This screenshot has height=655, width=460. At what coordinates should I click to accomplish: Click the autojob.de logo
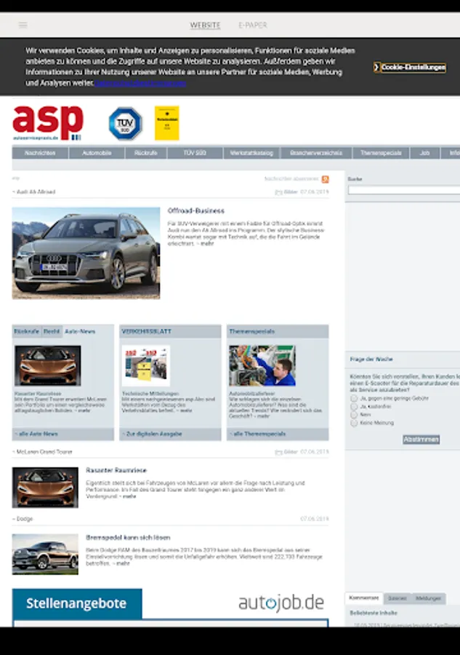(281, 603)
